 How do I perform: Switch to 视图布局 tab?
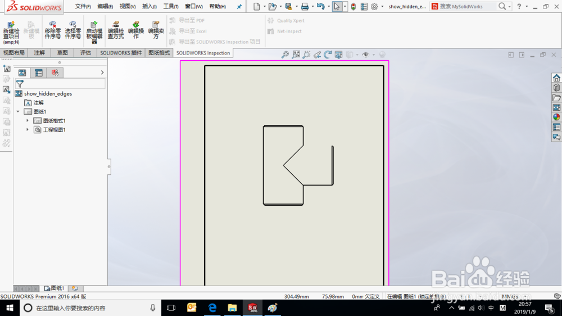coord(14,53)
